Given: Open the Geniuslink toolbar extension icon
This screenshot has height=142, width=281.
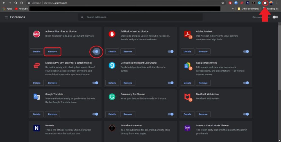Looking at the screenshot, I should coord(259,3).
